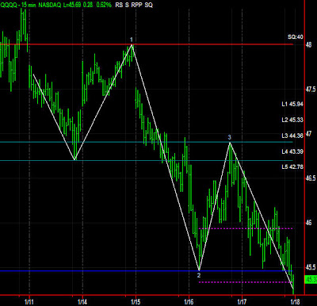
Task: Select the upper magenta dotted line
Action: 246,228
